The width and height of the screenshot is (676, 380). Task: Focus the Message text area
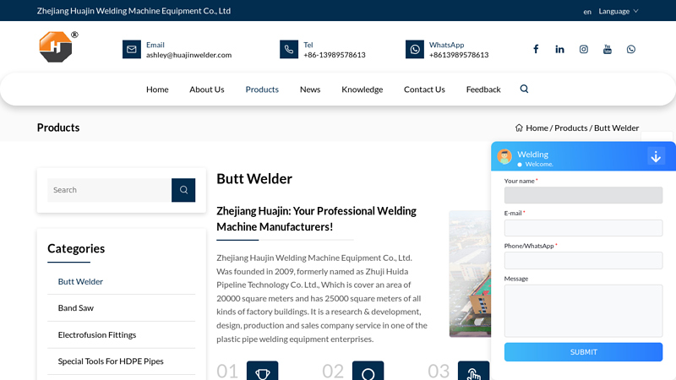tap(583, 311)
